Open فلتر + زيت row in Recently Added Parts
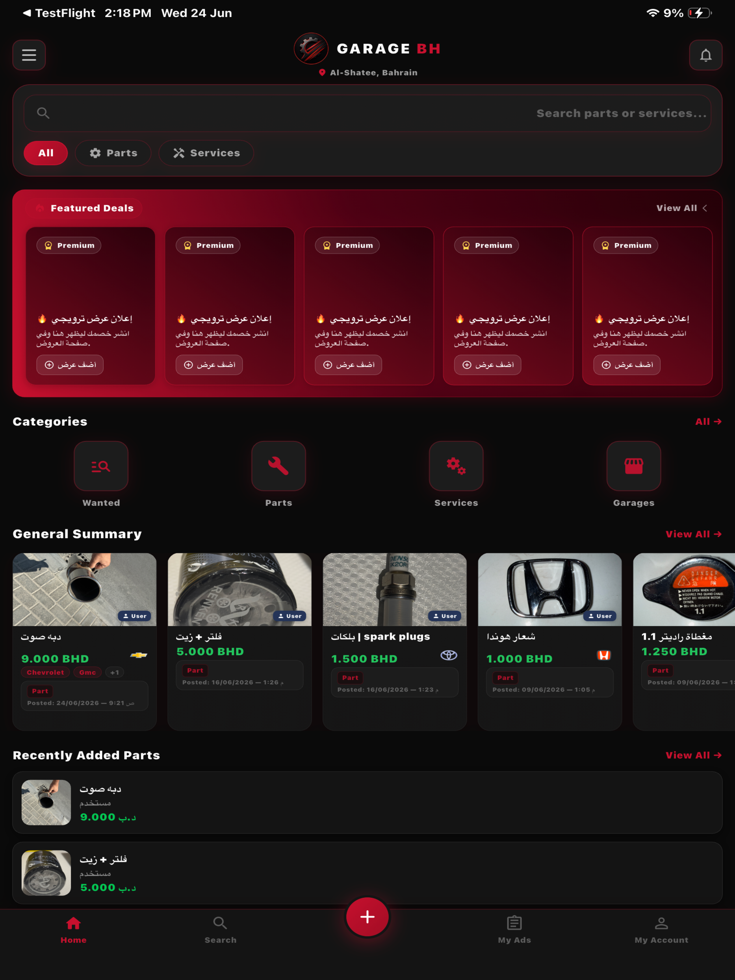 [367, 873]
